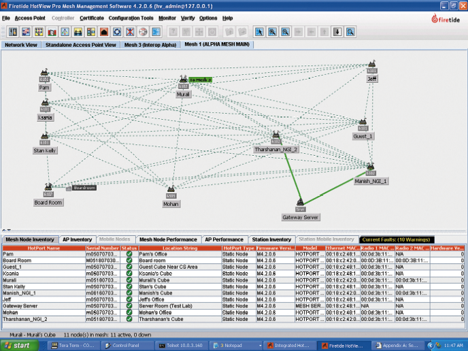
Task: Click the last magnifier icon in toolbar
Action: tap(350, 32)
